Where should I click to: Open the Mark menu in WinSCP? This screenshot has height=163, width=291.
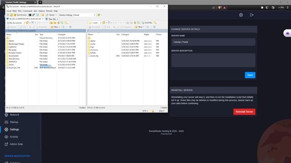15,11
